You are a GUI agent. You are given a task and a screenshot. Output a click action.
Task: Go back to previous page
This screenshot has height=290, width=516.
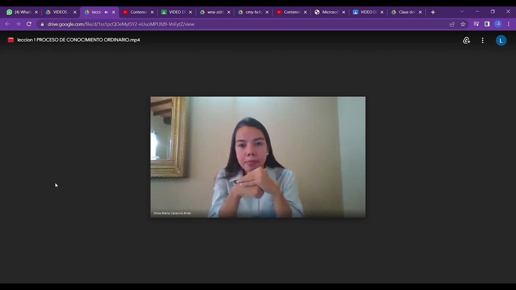7,24
